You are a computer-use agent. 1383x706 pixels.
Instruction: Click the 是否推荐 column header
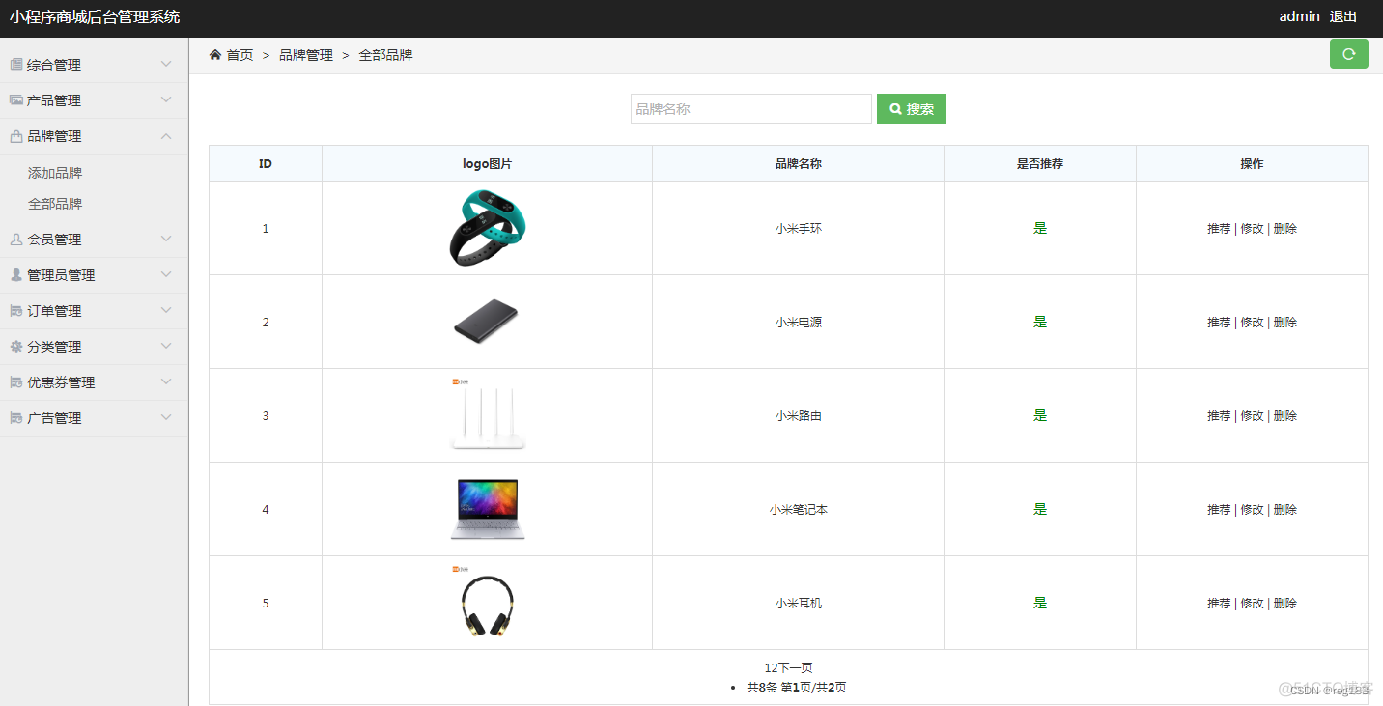pos(1040,164)
